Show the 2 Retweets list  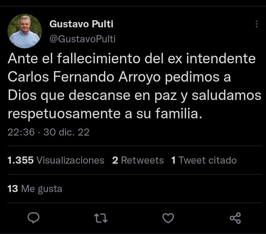pyautogui.click(x=138, y=160)
